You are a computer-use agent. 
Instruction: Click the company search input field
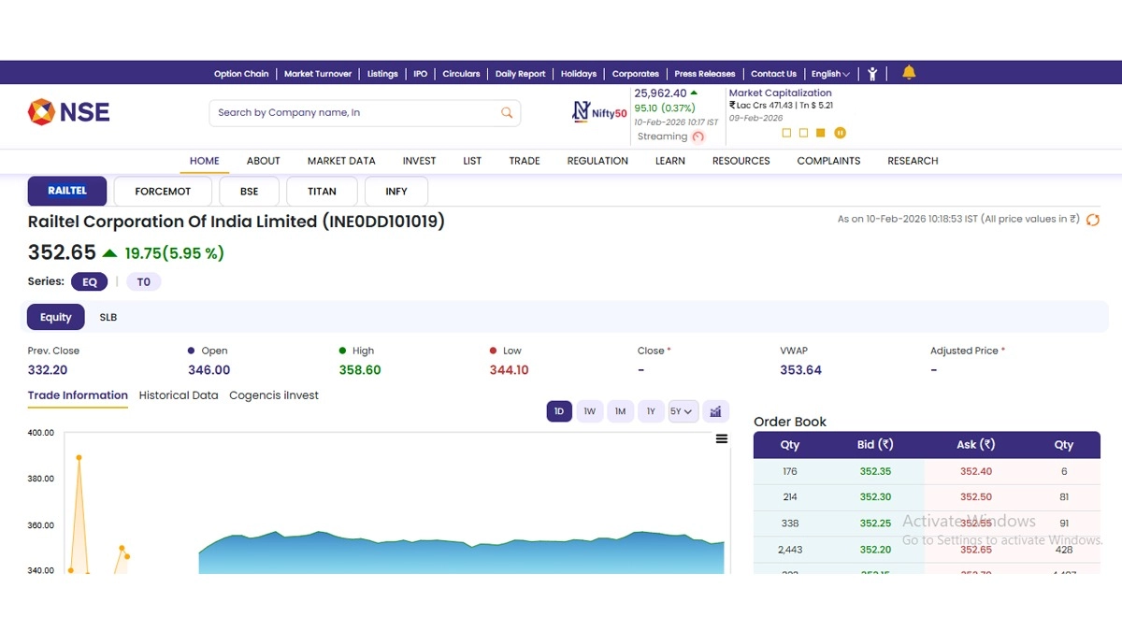(355, 112)
